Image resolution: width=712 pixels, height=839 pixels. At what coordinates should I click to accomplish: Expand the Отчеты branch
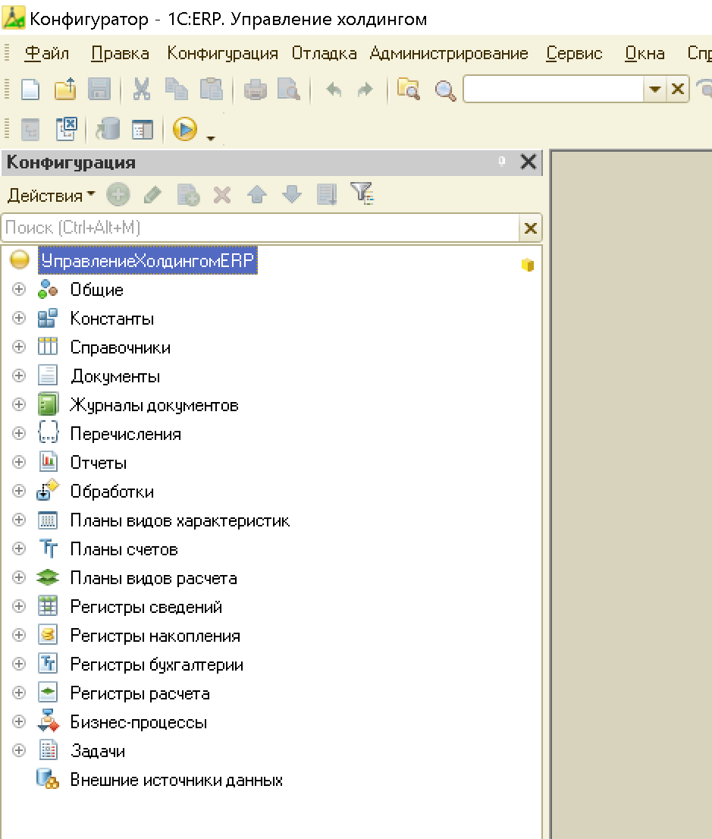click(19, 462)
